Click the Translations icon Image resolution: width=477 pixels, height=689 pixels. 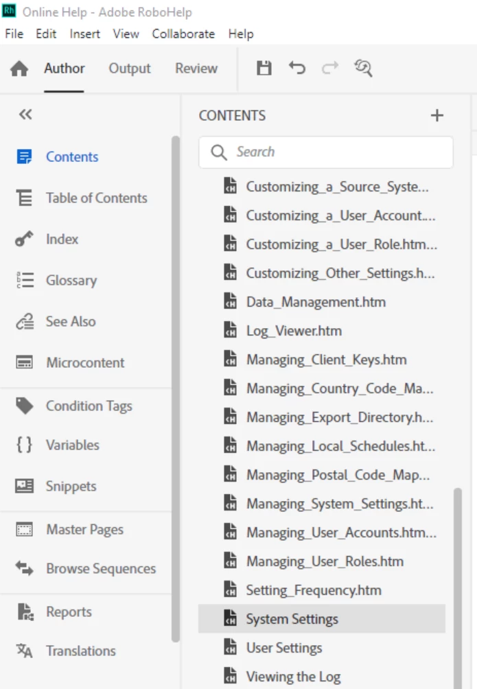click(x=24, y=651)
